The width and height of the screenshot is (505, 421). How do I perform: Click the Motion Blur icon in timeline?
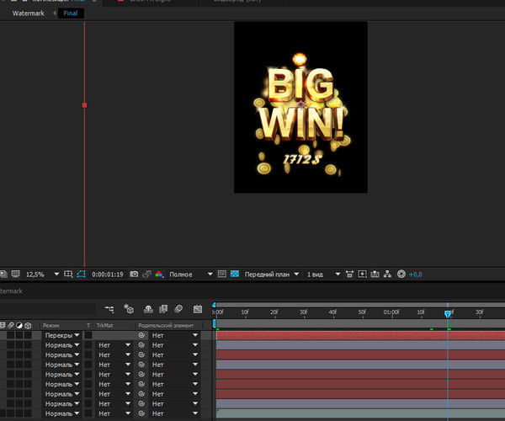[178, 309]
